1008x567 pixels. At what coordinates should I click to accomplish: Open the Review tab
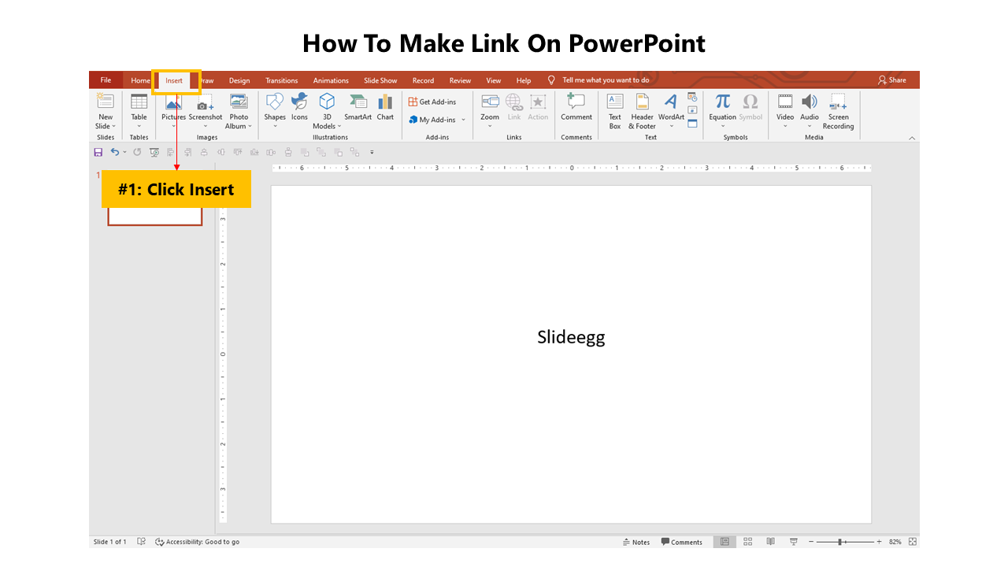tap(460, 80)
